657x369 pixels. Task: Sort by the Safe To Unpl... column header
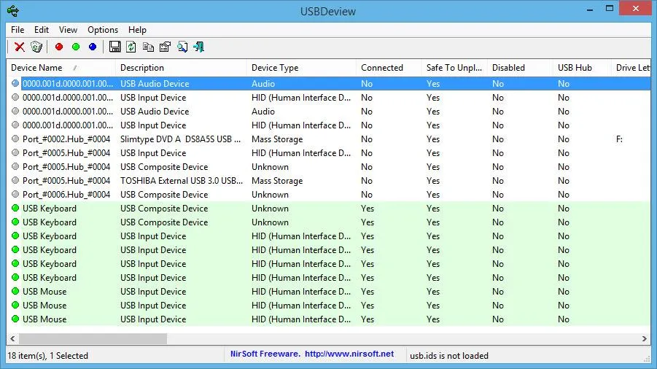pos(454,68)
